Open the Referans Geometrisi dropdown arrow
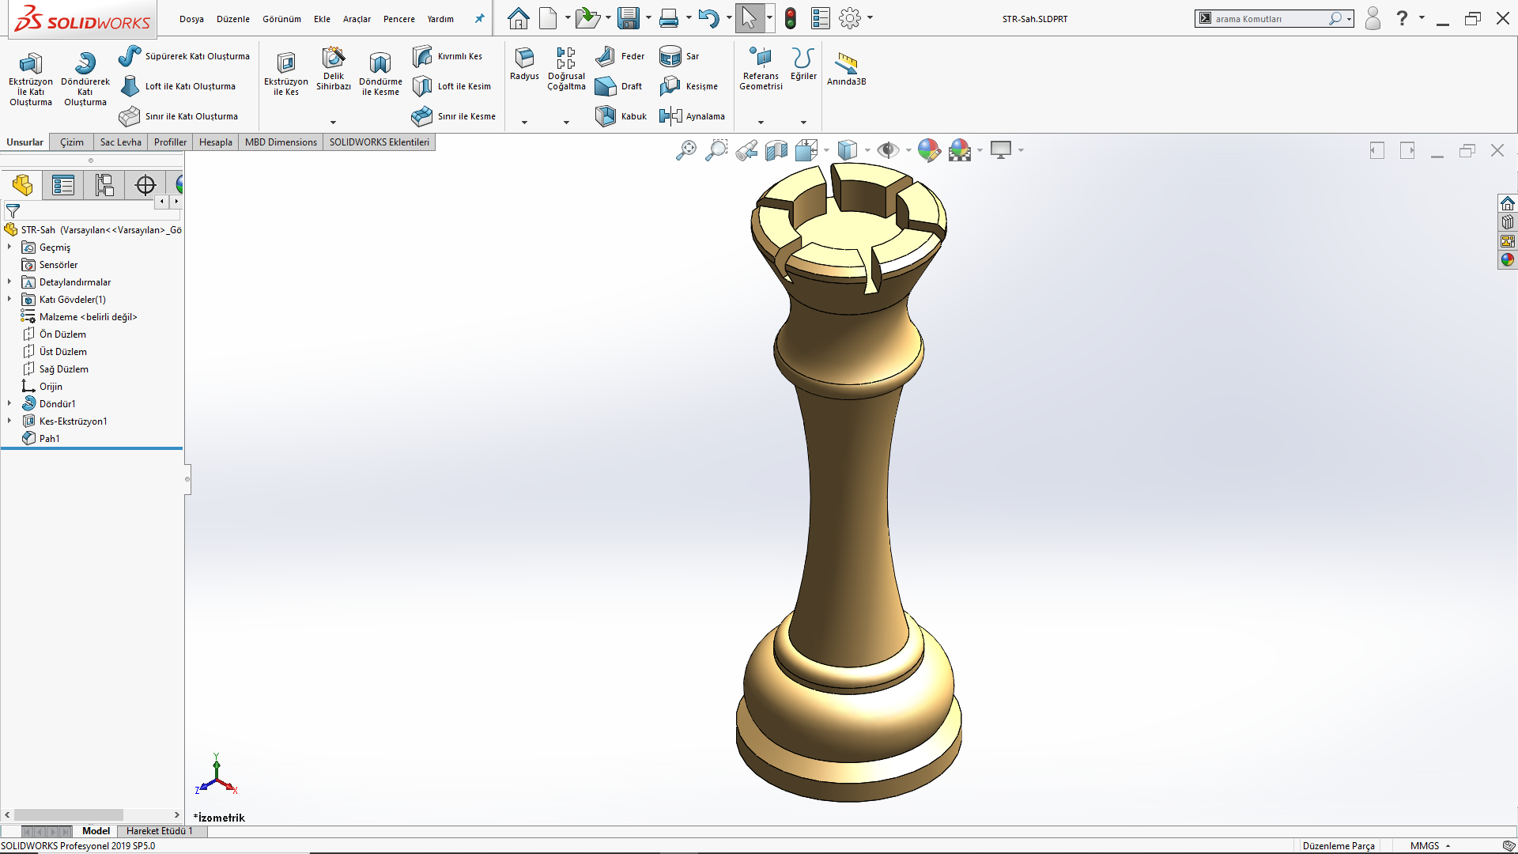1518x854 pixels. click(761, 123)
